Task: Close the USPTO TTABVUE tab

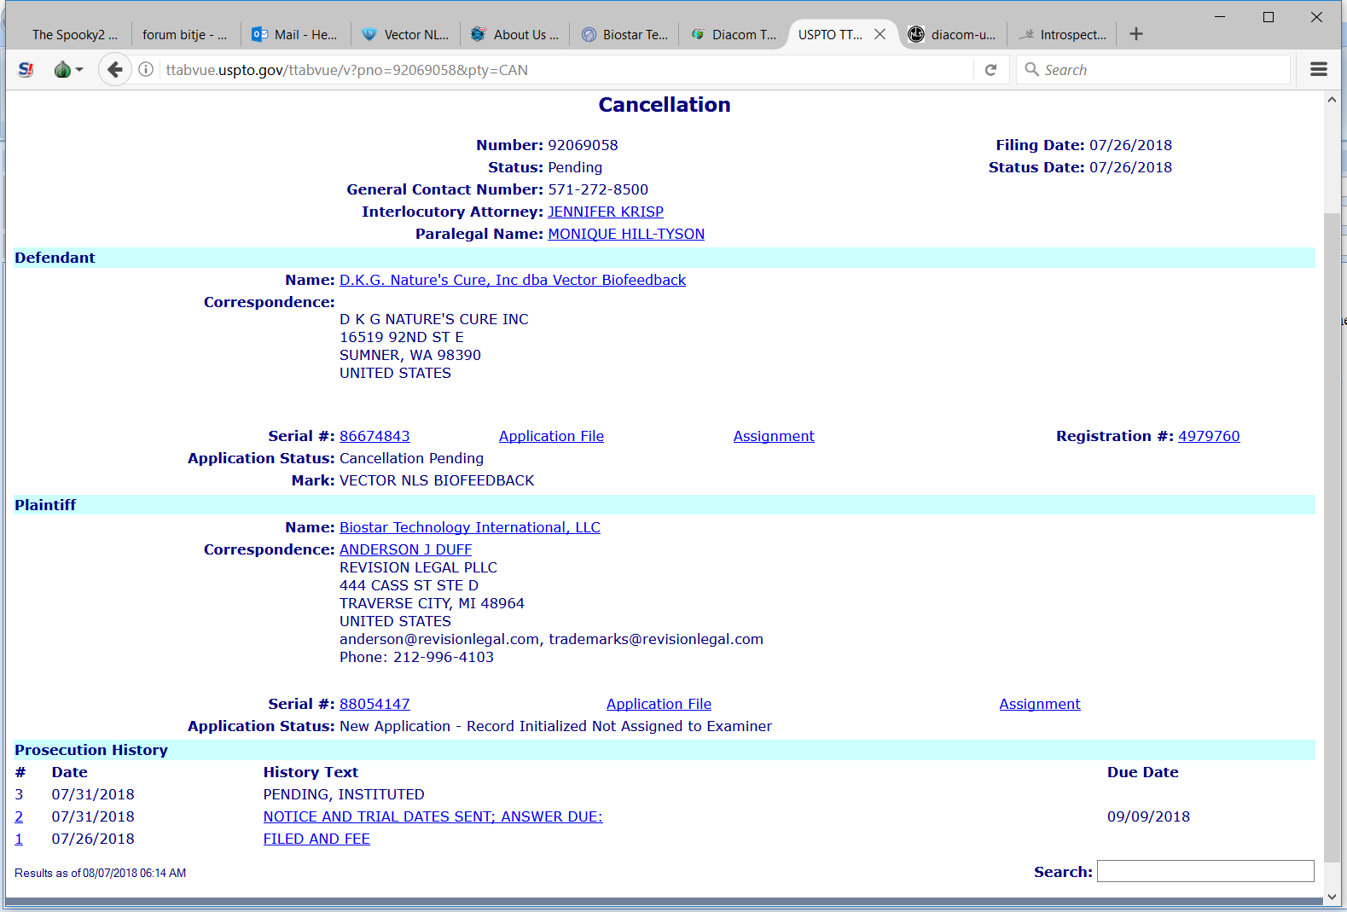Action: (x=880, y=34)
